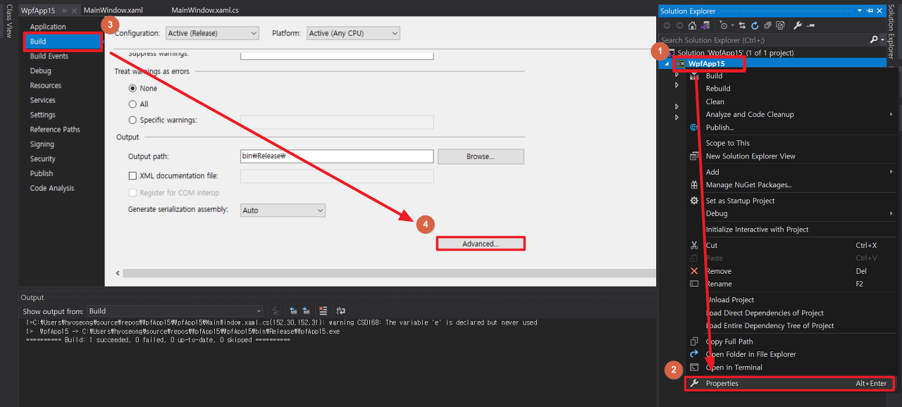902x407 pixels.
Task: Open the Reference Paths properties page
Action: click(x=55, y=130)
